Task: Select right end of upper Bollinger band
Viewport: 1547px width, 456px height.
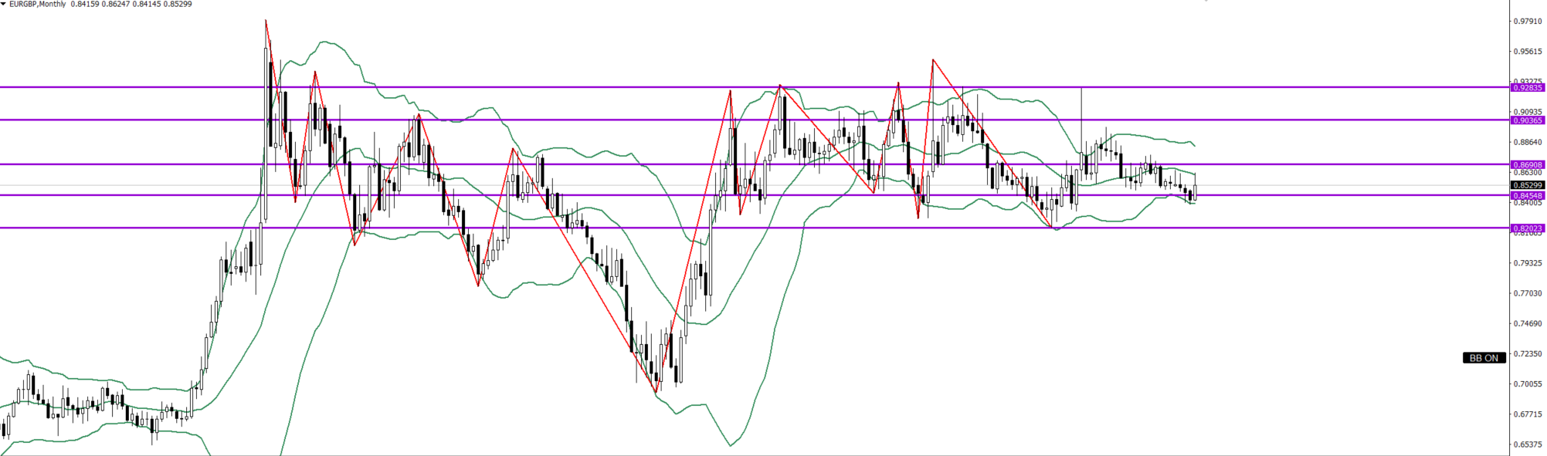Action: 1195,145
